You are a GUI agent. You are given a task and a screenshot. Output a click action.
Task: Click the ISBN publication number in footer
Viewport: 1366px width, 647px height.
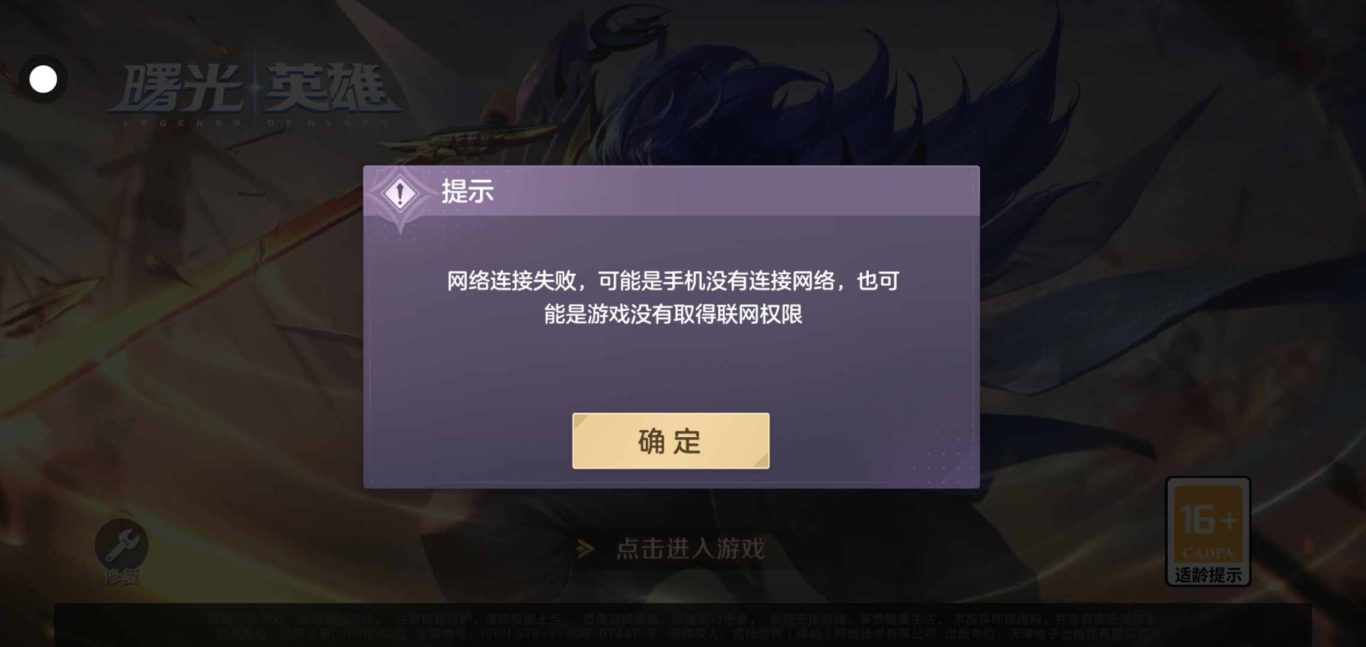click(x=568, y=634)
